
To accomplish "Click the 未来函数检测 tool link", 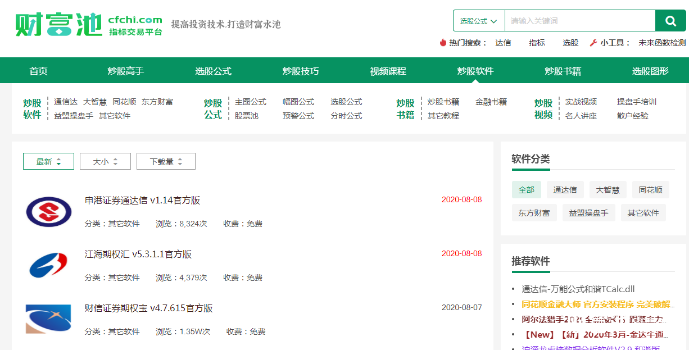I will click(661, 42).
